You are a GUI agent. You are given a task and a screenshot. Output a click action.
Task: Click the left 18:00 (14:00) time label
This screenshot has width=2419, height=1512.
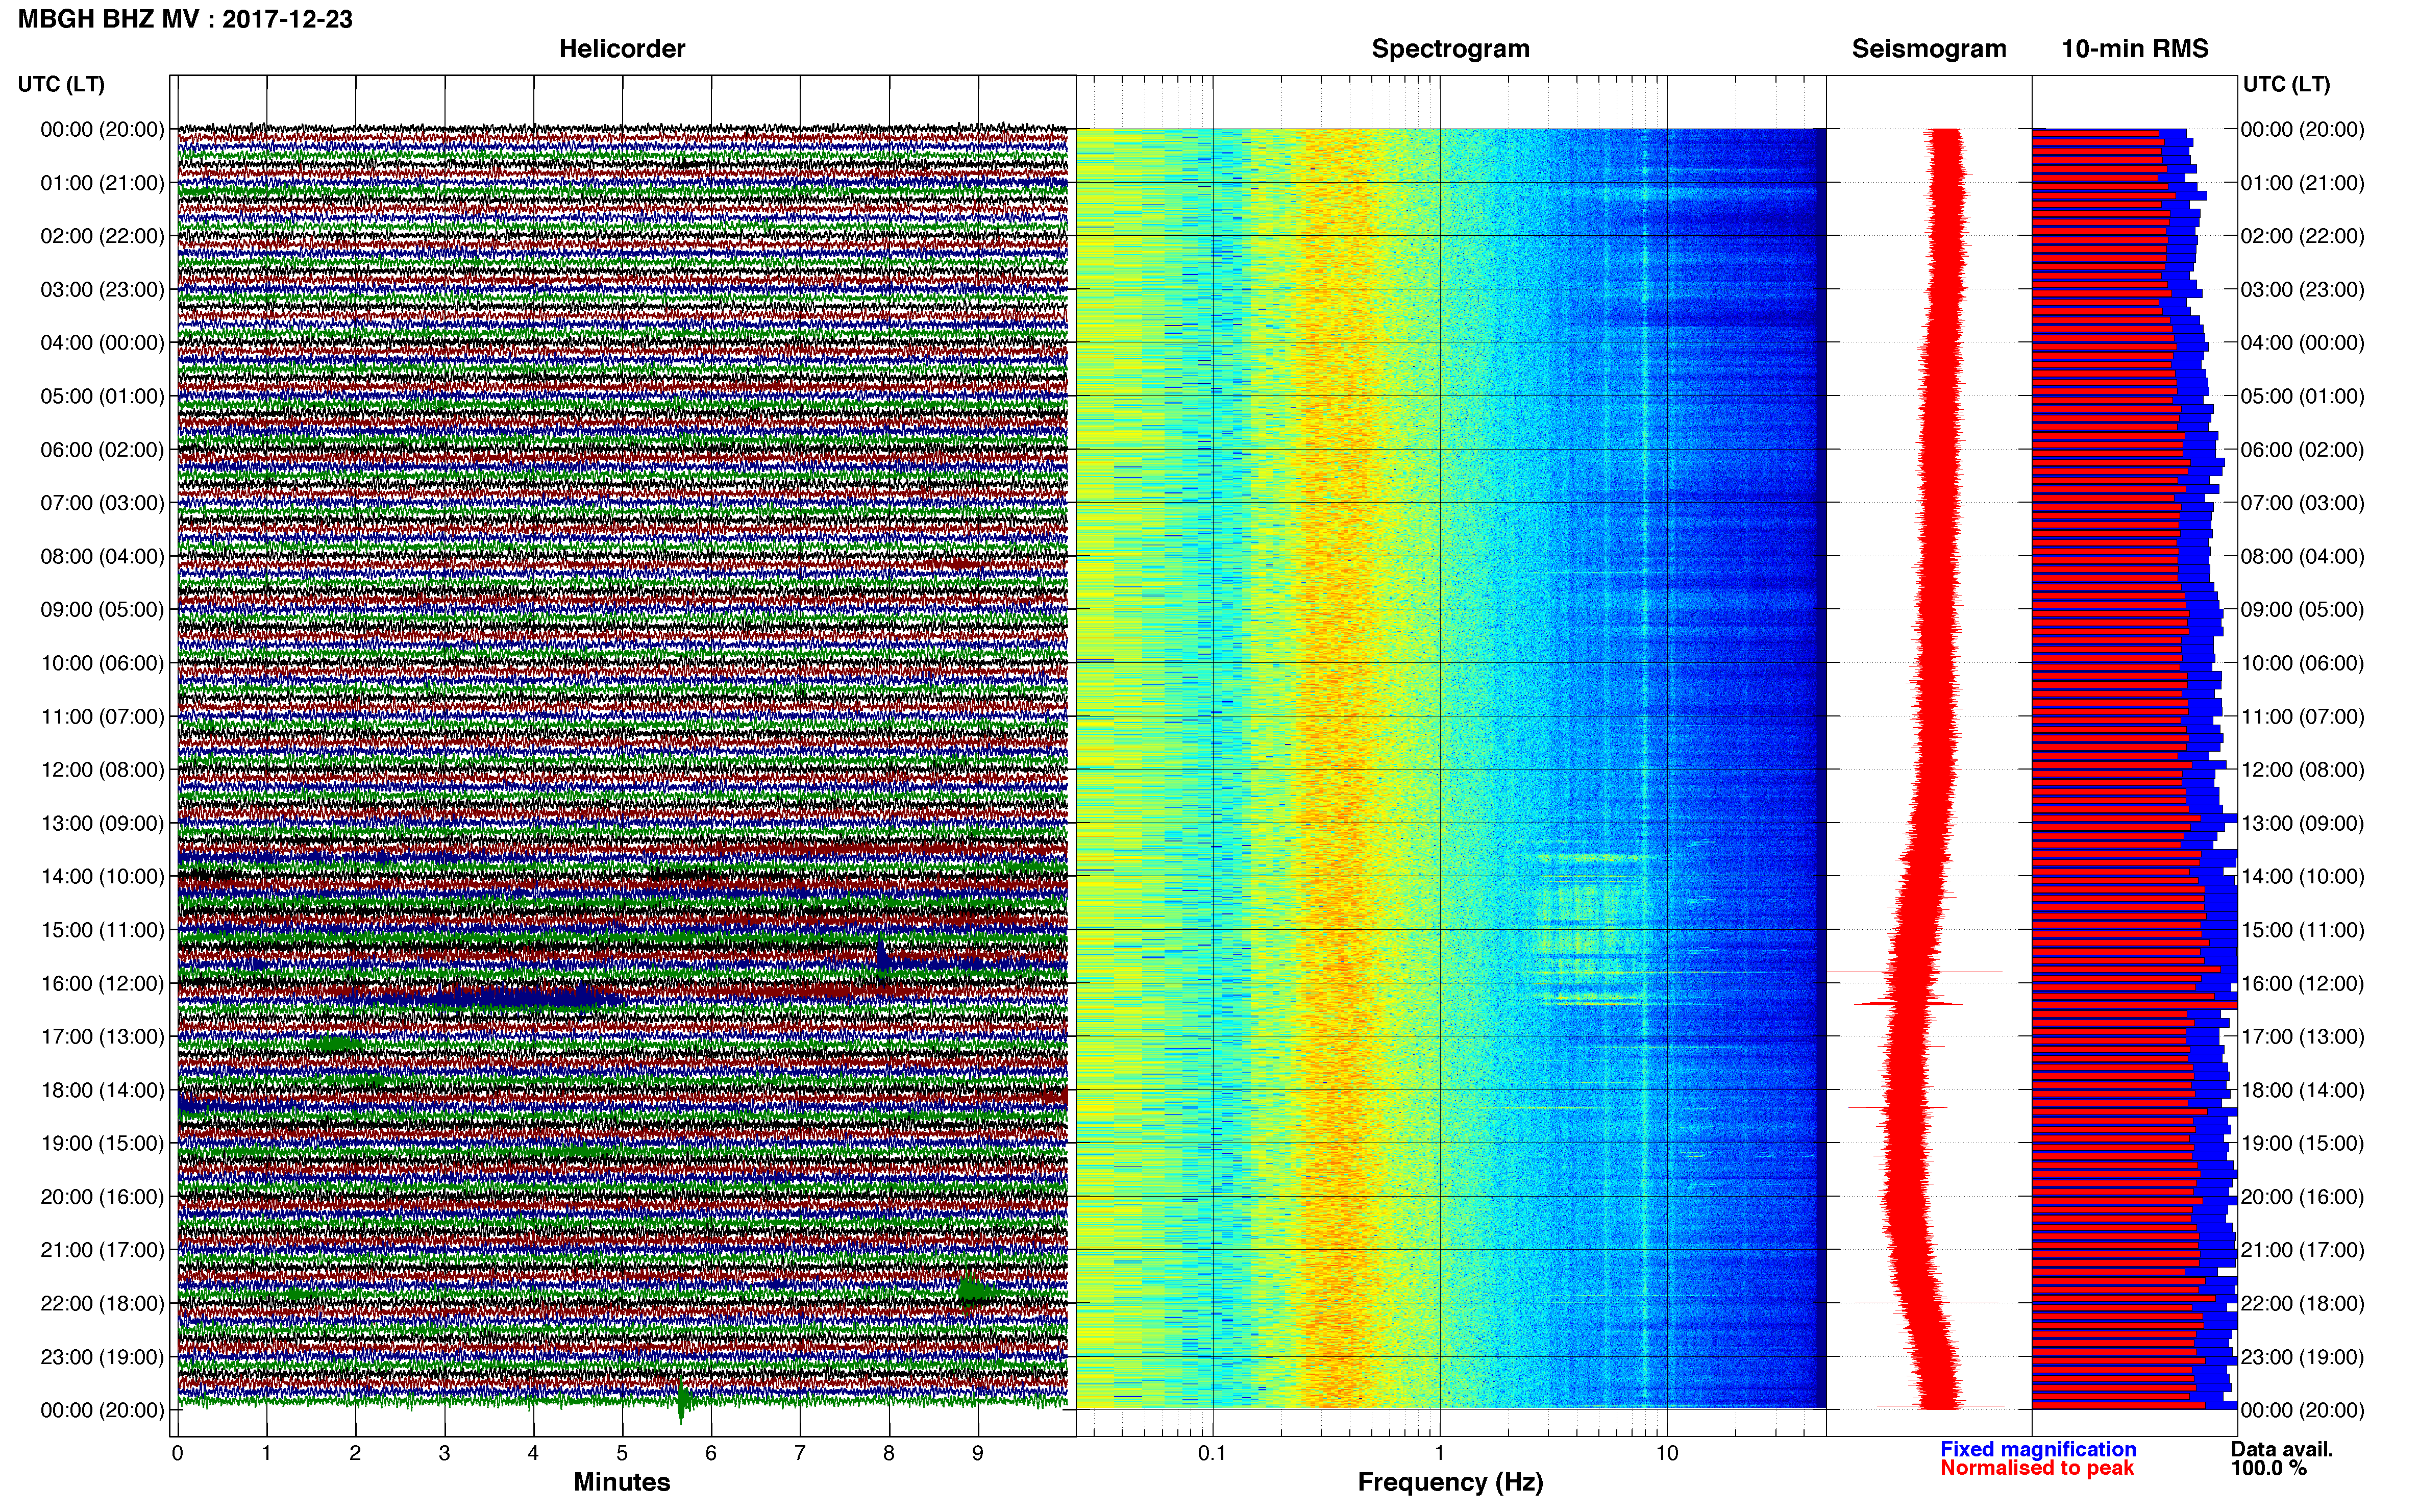(102, 1090)
